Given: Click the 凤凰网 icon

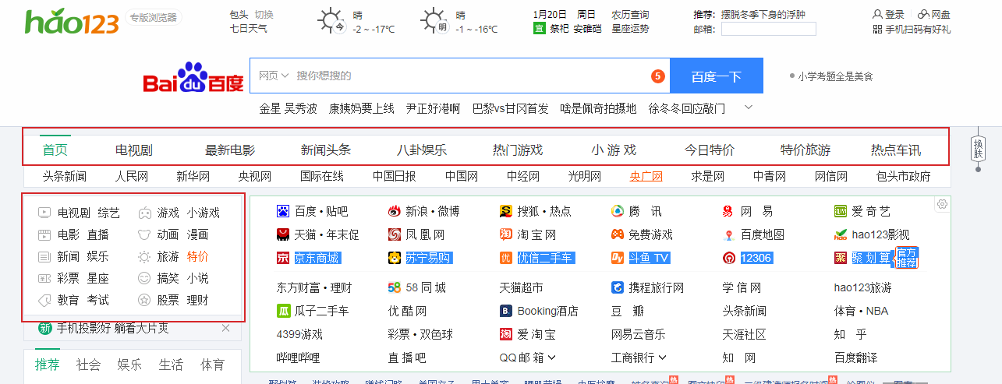Looking at the screenshot, I should [395, 234].
